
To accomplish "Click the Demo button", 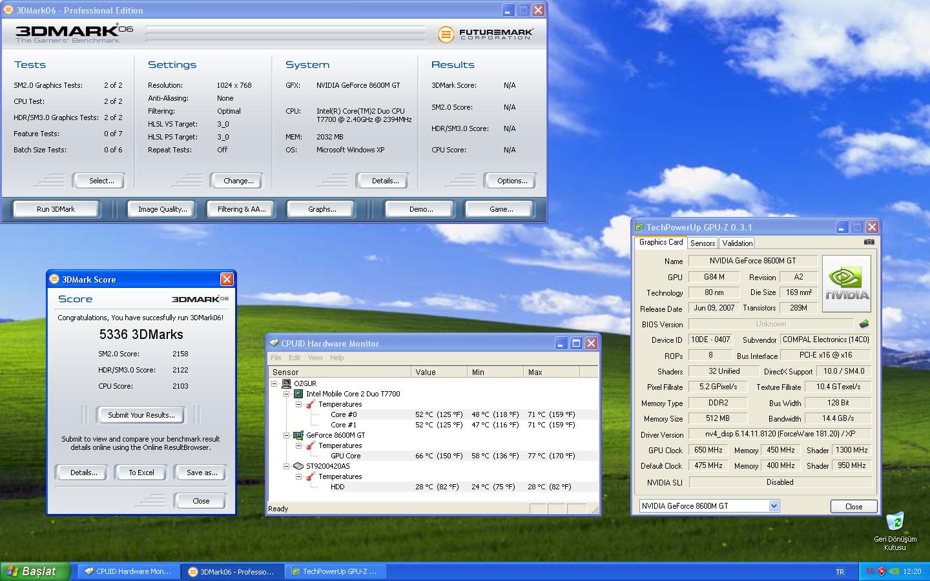I will pos(421,209).
